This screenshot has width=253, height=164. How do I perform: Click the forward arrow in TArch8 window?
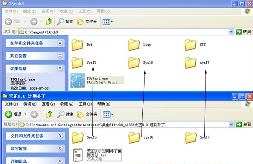(34, 22)
